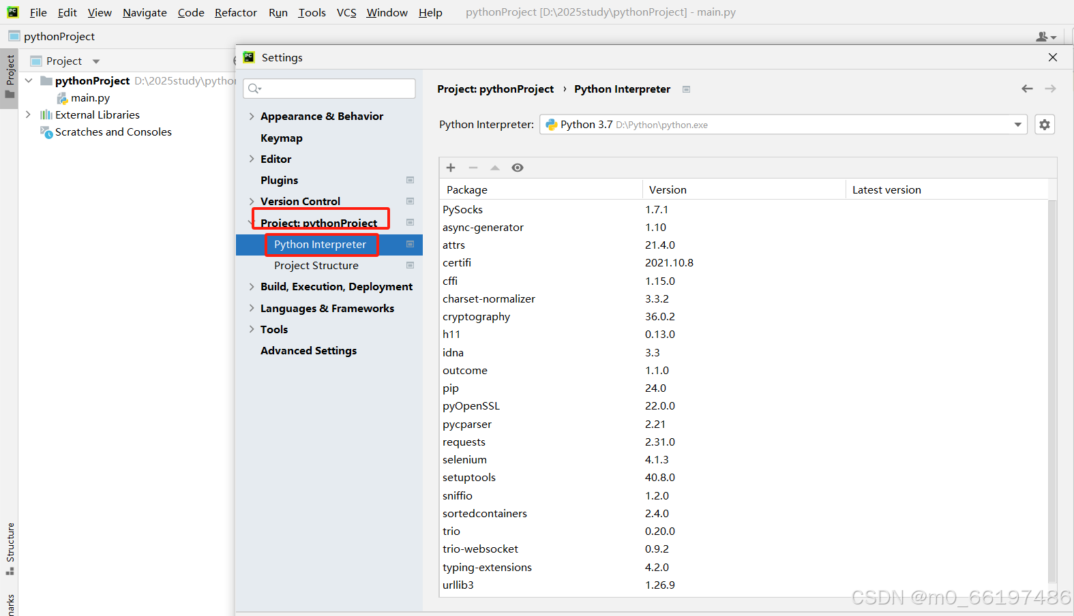Sort by Version column header
The image size is (1074, 616).
click(744, 189)
